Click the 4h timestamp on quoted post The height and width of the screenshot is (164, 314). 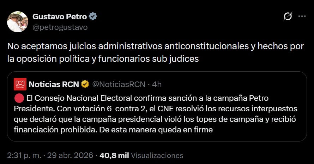[x=157, y=84]
